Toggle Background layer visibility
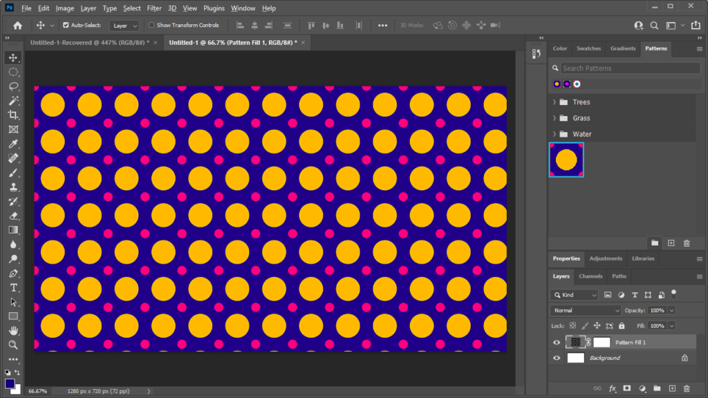708x398 pixels. pyautogui.click(x=557, y=358)
